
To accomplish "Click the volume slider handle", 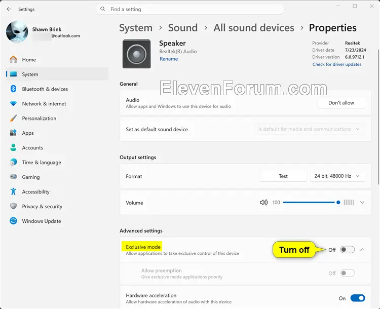I will point(338,202).
